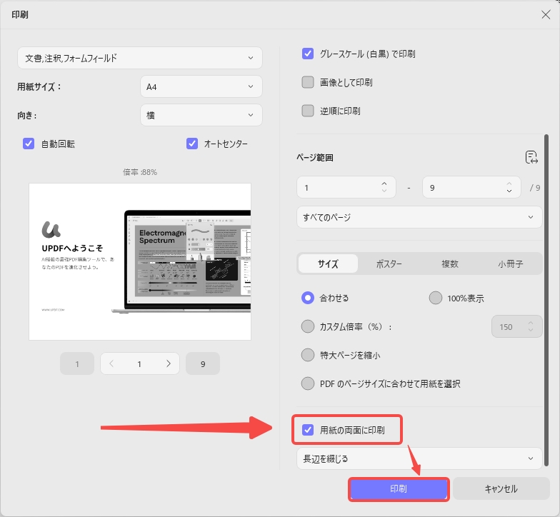Screen dimensions: 560x517
Task: Go to previous preview page arrow
Action: click(x=111, y=363)
